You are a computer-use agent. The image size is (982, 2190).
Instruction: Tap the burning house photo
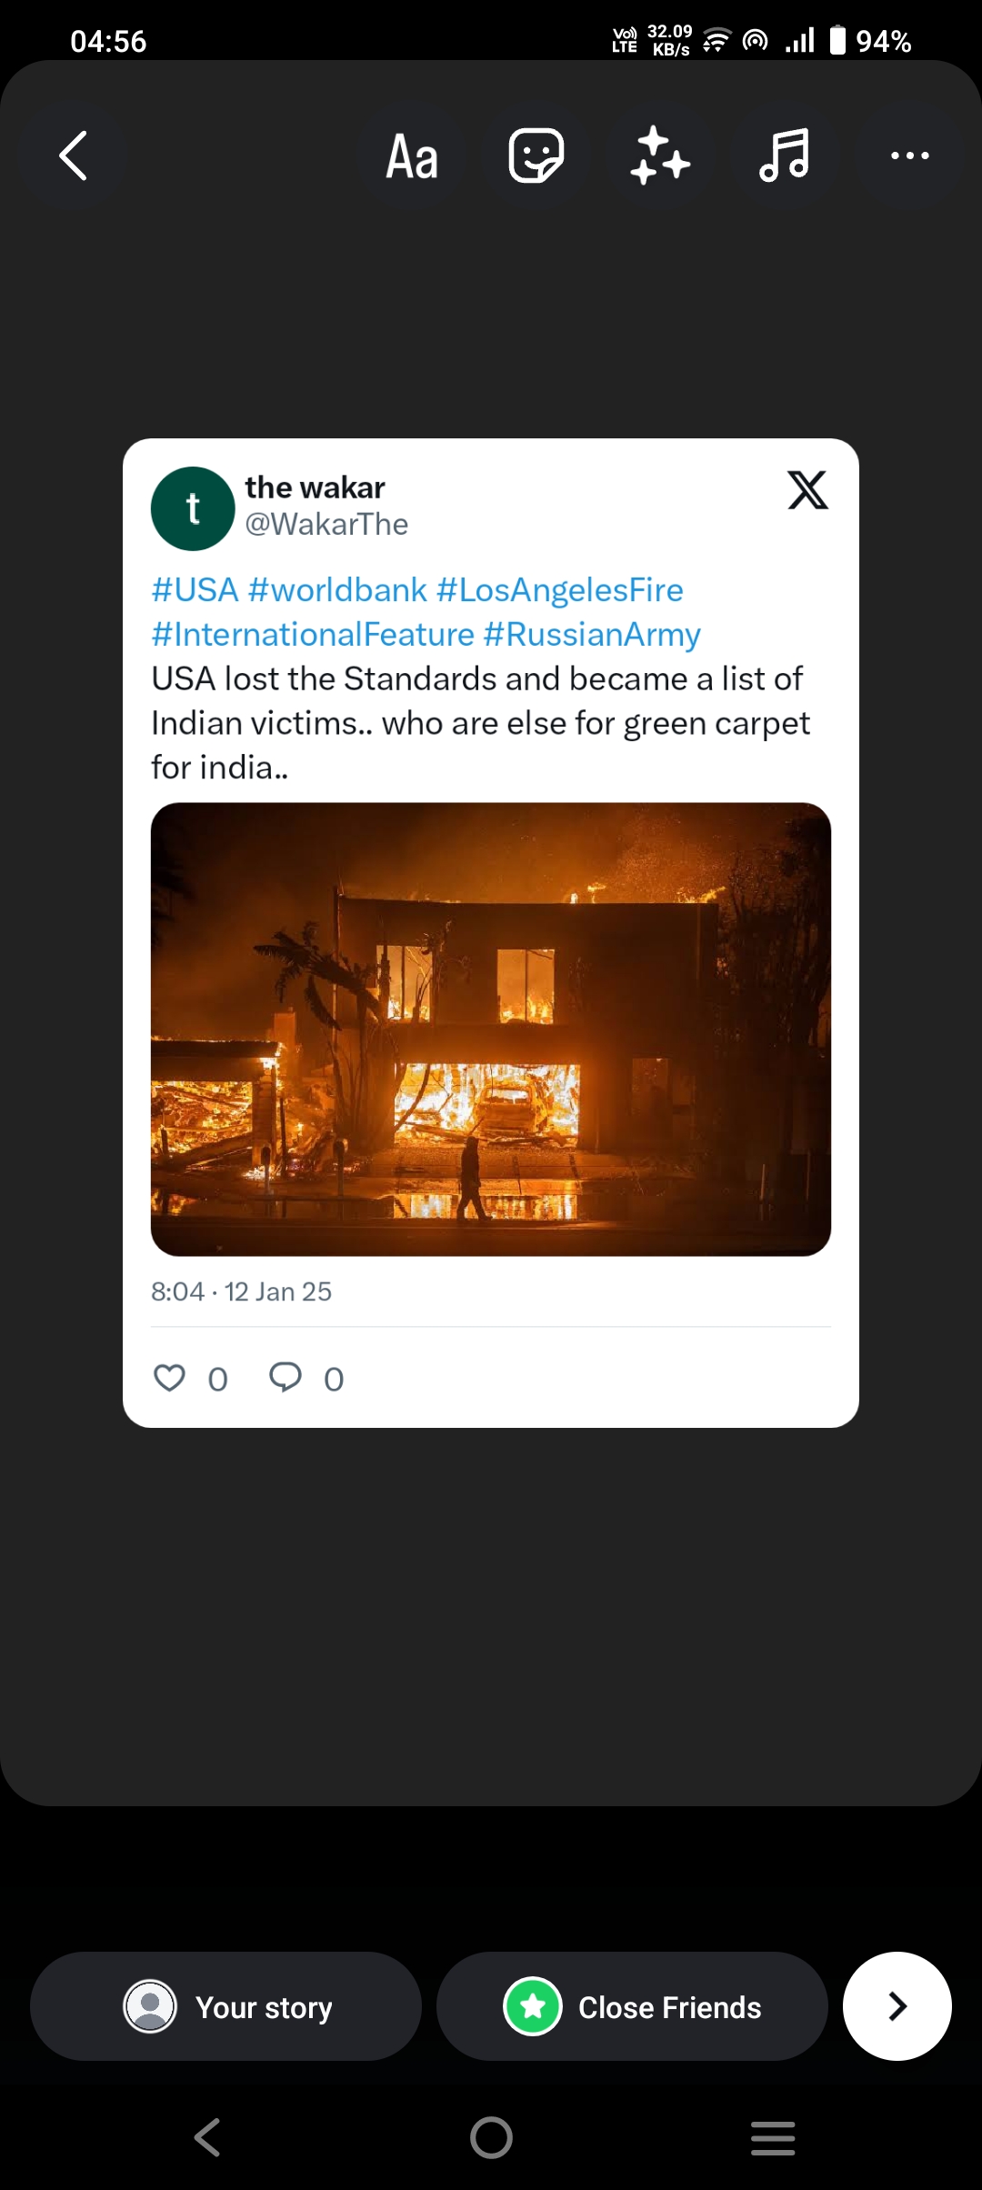click(x=491, y=1029)
